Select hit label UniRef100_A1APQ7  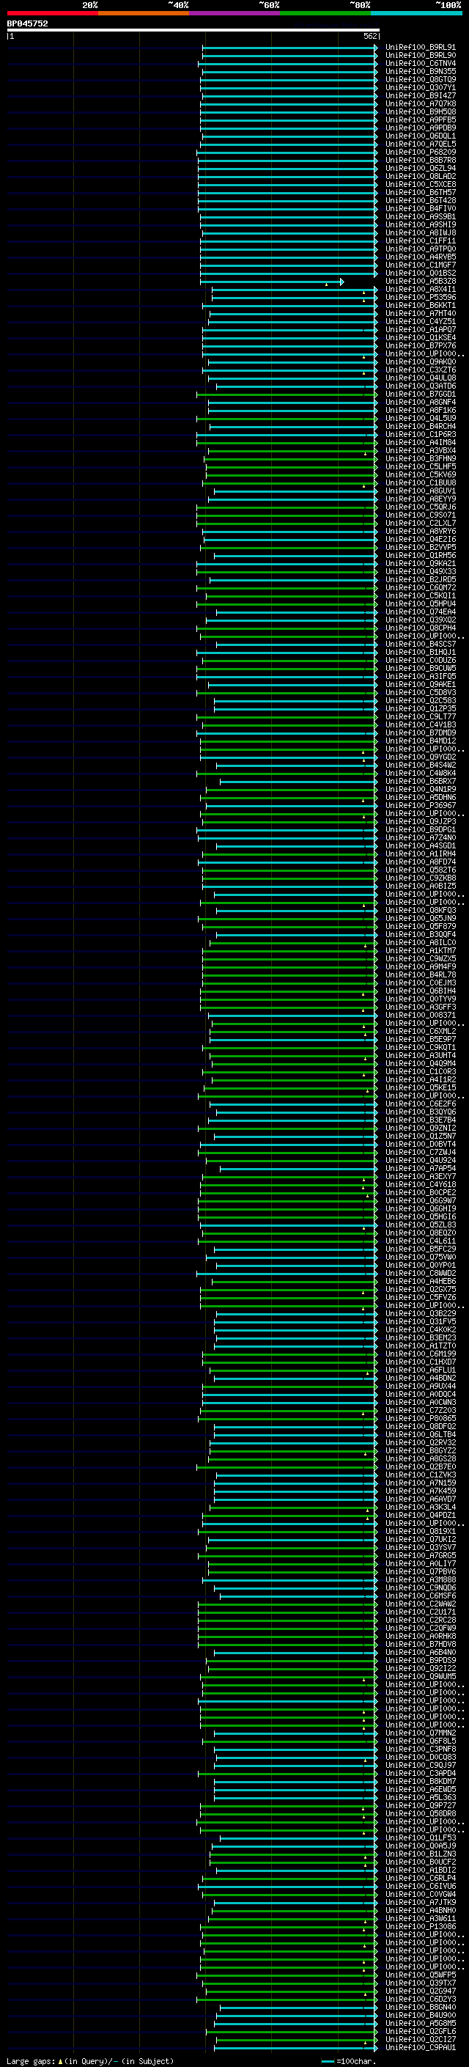click(421, 330)
